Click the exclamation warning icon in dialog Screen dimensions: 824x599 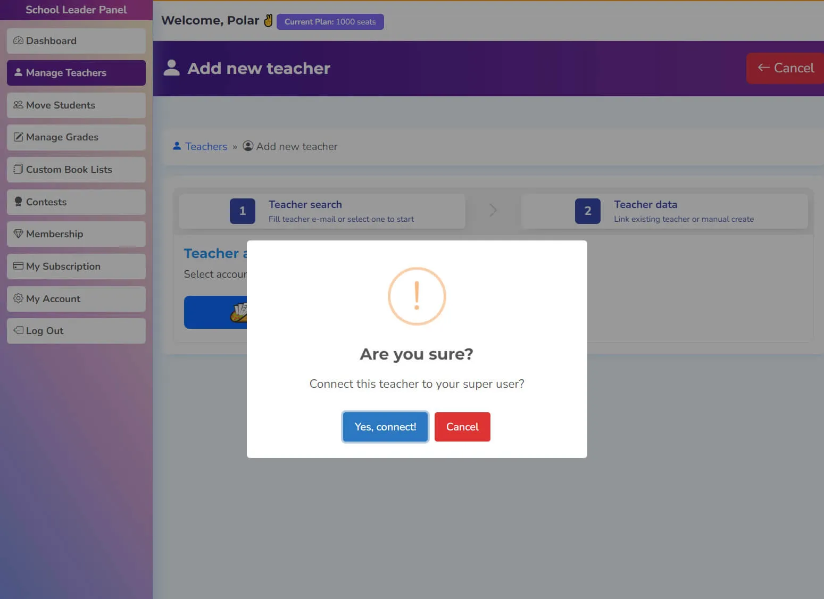pyautogui.click(x=417, y=296)
